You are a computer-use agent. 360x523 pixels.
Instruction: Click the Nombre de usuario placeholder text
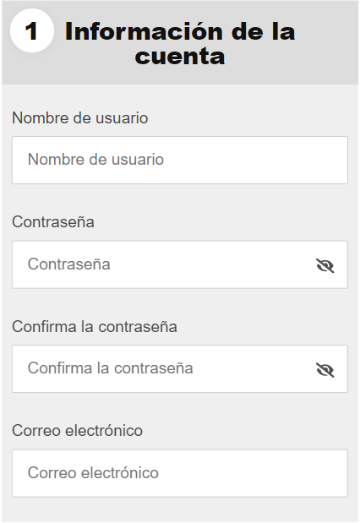pos(95,160)
